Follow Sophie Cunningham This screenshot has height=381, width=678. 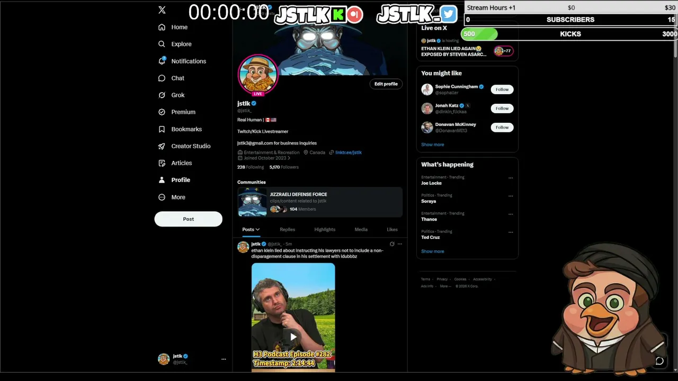[x=502, y=89]
